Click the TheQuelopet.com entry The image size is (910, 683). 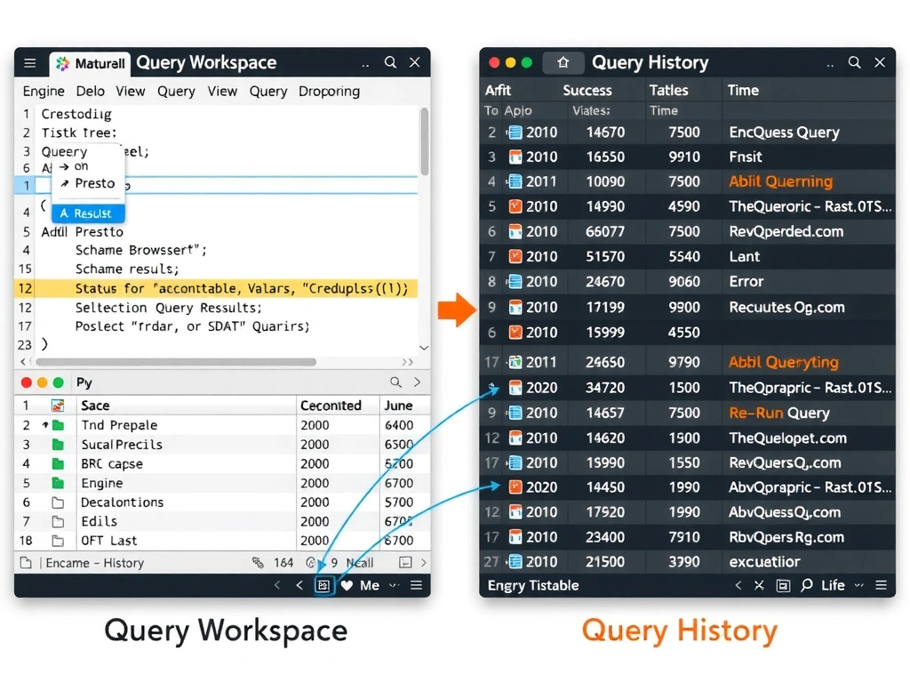(x=787, y=438)
